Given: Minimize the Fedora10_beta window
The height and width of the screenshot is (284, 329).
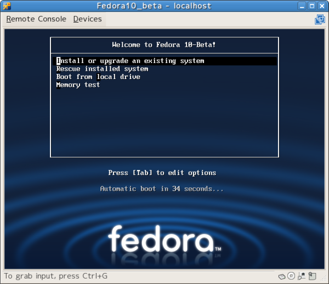Looking at the screenshot, I should pyautogui.click(x=302, y=6).
